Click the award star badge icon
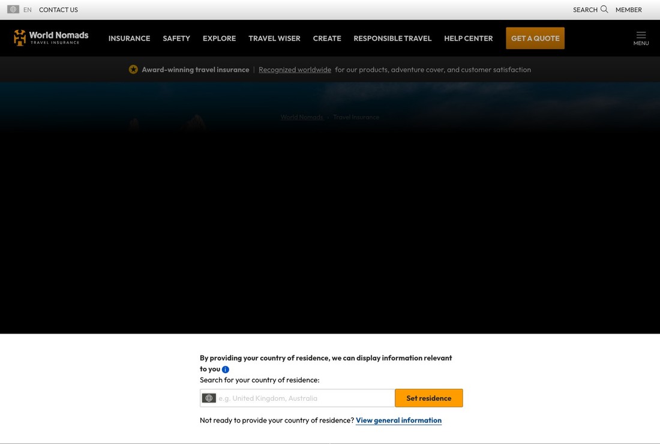Viewport: 660px width, 444px height. [x=133, y=70]
